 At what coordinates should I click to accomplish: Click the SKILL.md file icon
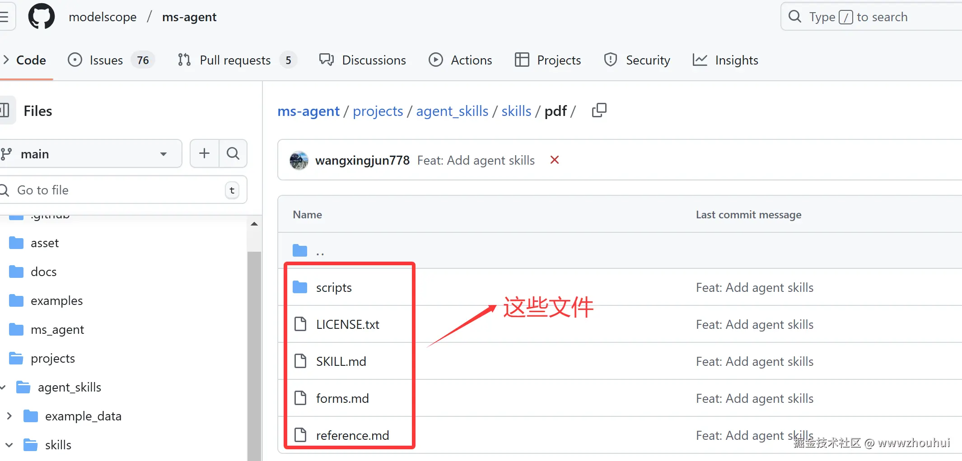300,361
